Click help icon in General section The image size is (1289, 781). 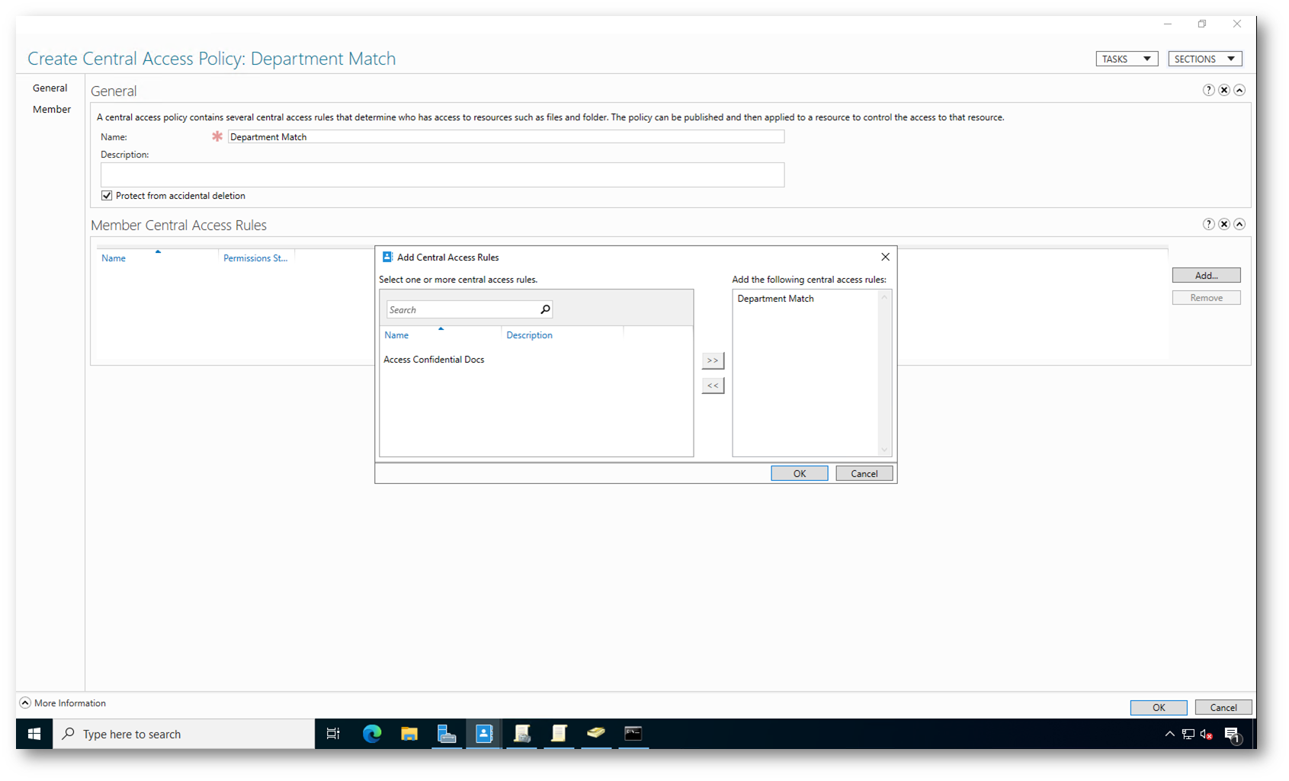click(x=1208, y=90)
